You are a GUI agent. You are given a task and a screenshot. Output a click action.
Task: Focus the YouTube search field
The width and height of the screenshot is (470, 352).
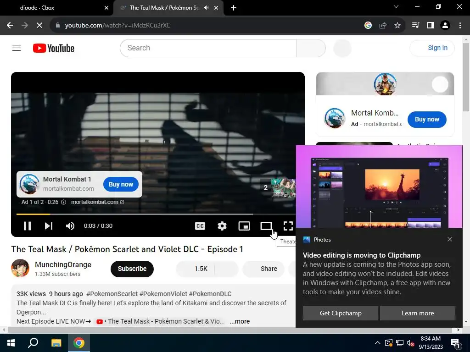(x=208, y=48)
